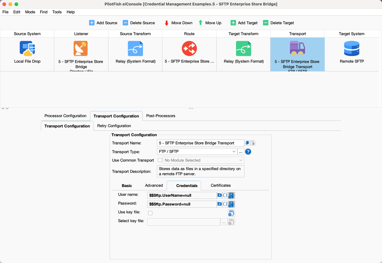
Task: Click the Source System column header
Action: pyautogui.click(x=27, y=34)
